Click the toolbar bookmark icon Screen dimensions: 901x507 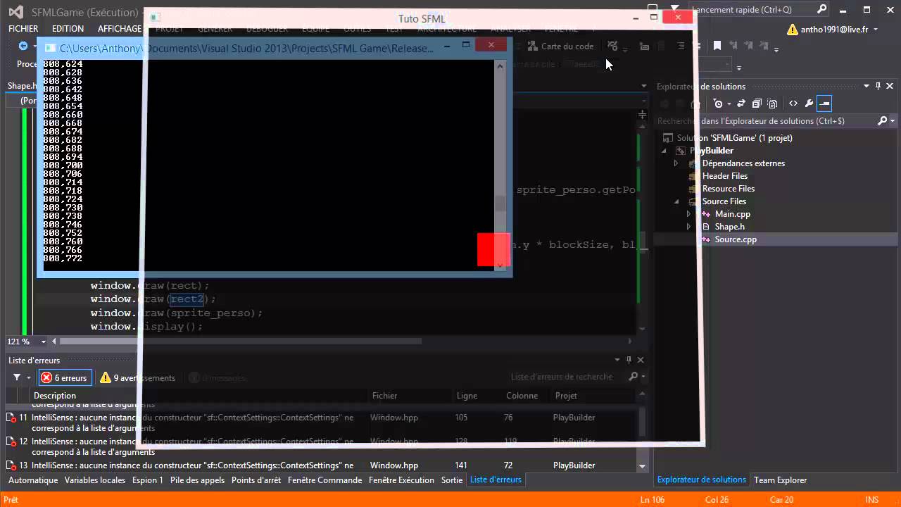(717, 46)
